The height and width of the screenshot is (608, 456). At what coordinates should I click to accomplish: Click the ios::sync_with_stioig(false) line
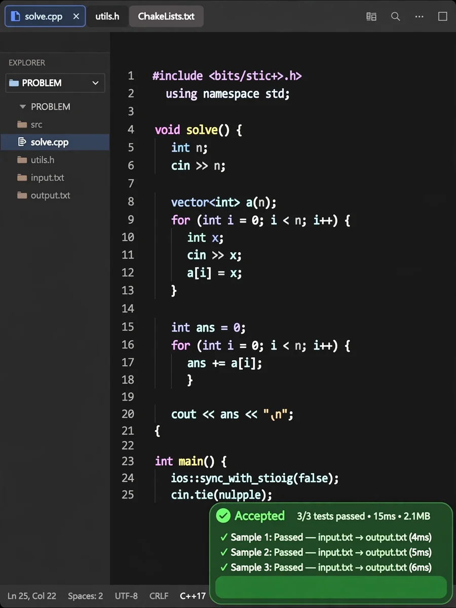click(255, 478)
